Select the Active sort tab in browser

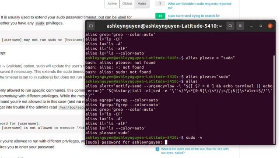pos(112,4)
